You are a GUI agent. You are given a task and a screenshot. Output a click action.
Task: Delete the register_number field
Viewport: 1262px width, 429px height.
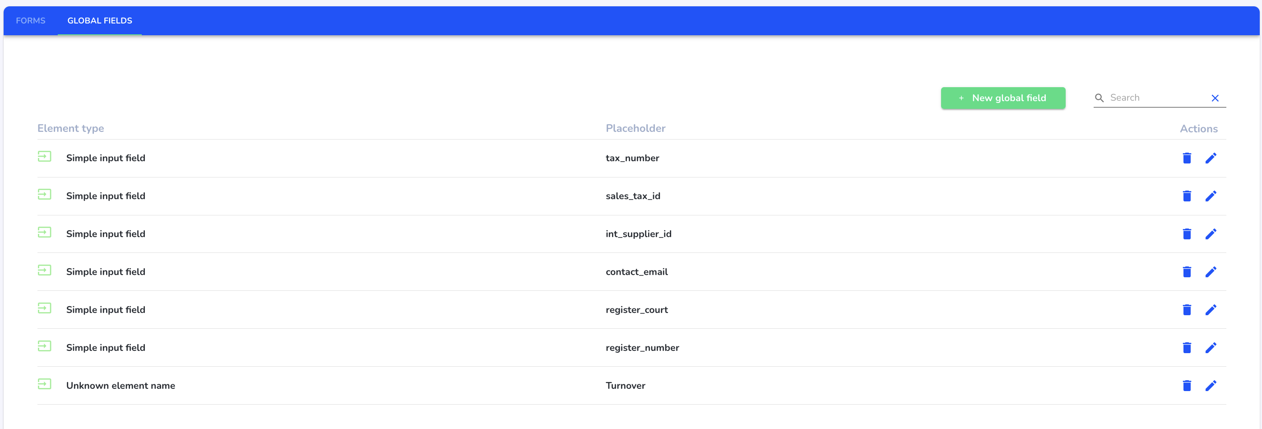1187,348
